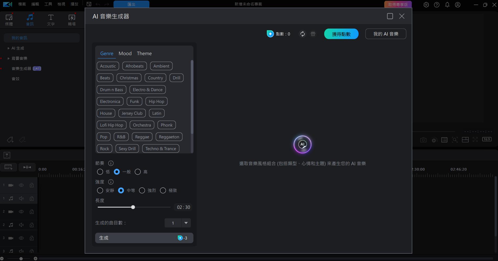This screenshot has height=261, width=498.
Task: Select the Phonk genre chip
Action: pos(166,125)
